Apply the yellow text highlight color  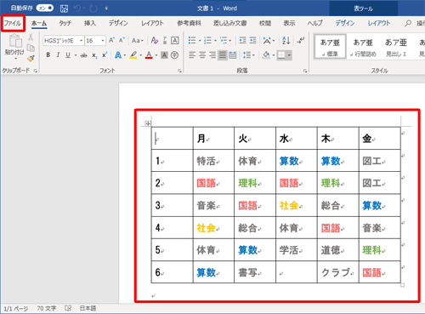(133, 55)
